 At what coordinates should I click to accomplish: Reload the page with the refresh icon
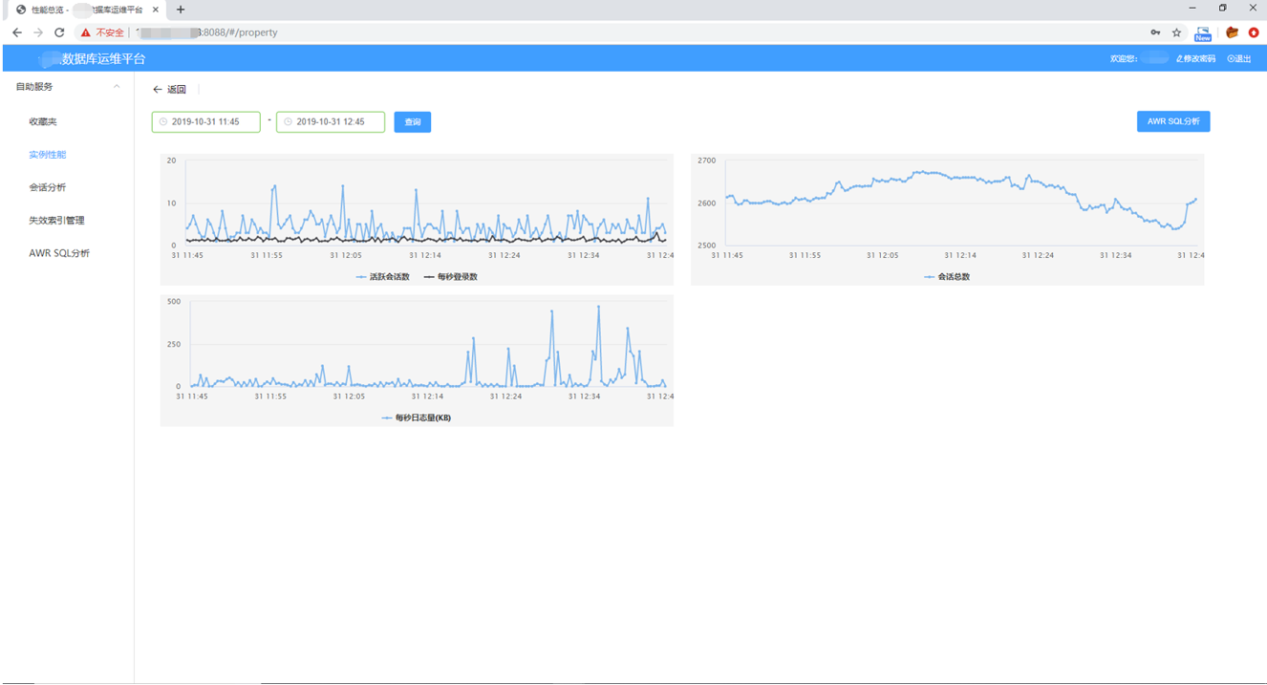point(59,32)
